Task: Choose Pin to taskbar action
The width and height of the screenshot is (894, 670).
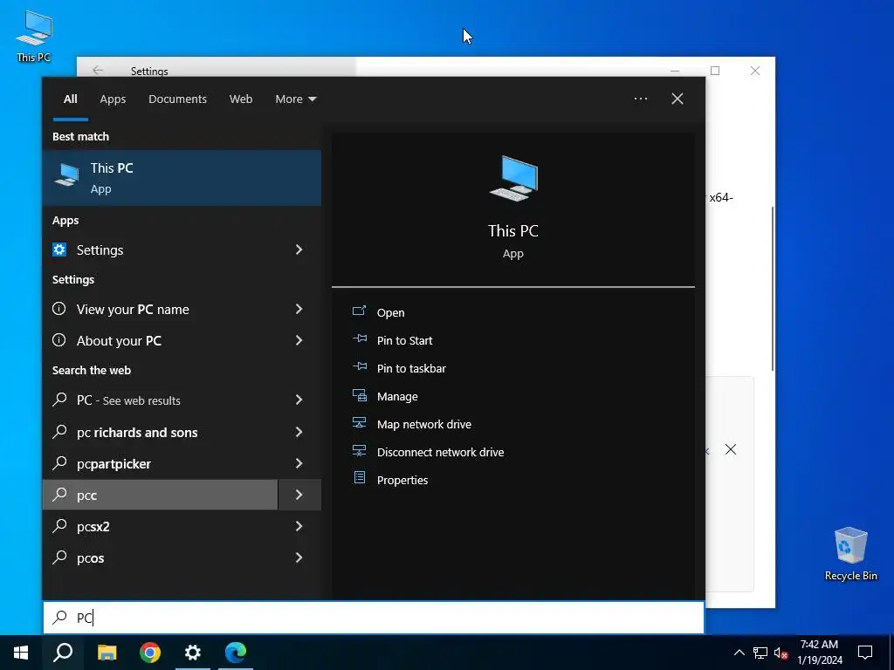Action: (x=411, y=368)
